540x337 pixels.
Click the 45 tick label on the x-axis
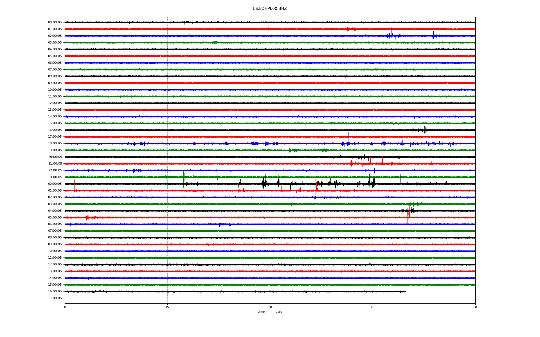(372, 308)
